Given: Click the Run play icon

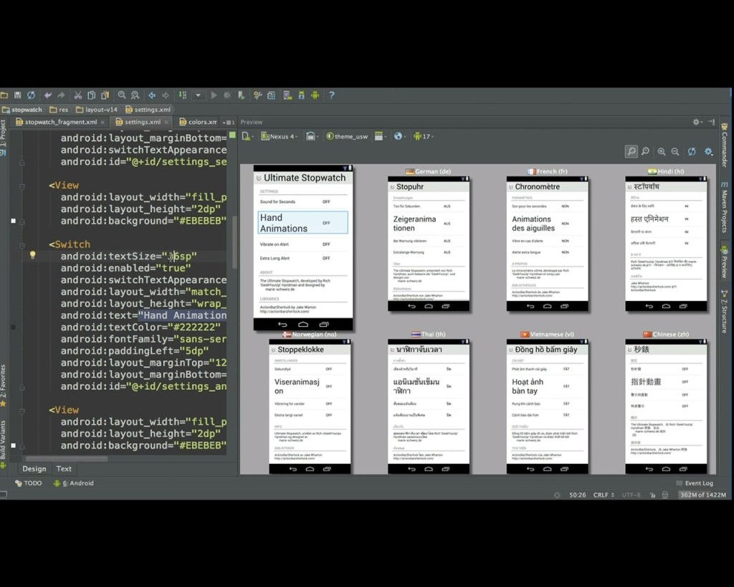Looking at the screenshot, I should 214,95.
